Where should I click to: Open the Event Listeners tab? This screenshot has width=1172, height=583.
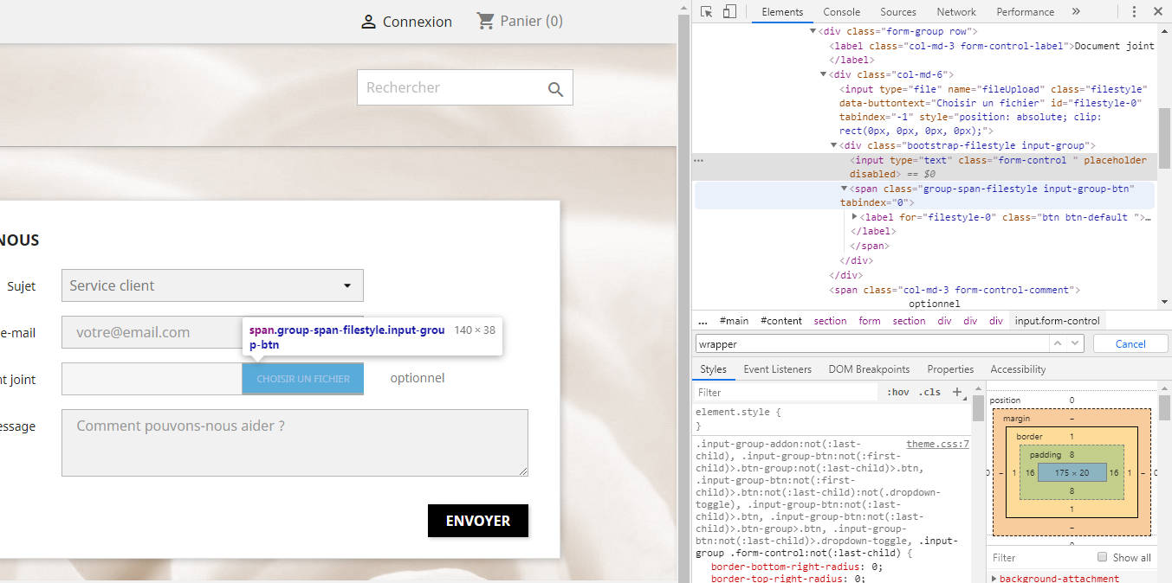[778, 369]
